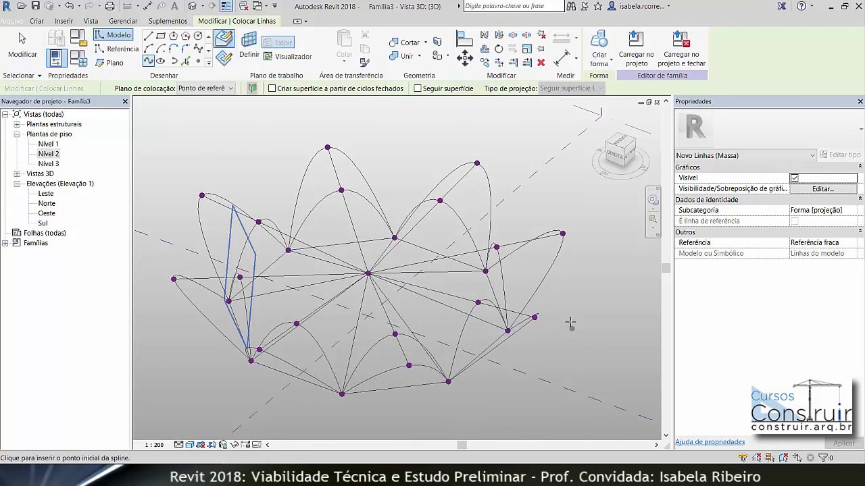
Task: Select the Spline draw tool
Action: [x=149, y=61]
